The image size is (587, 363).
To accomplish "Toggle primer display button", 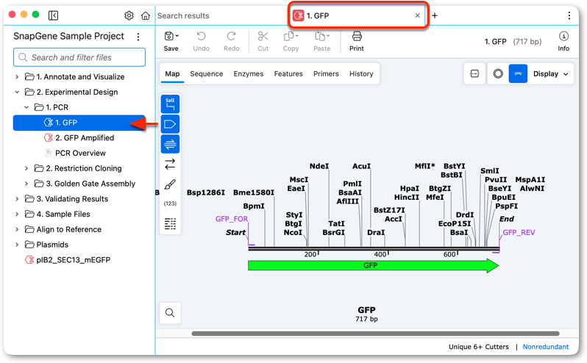I will coord(171,144).
